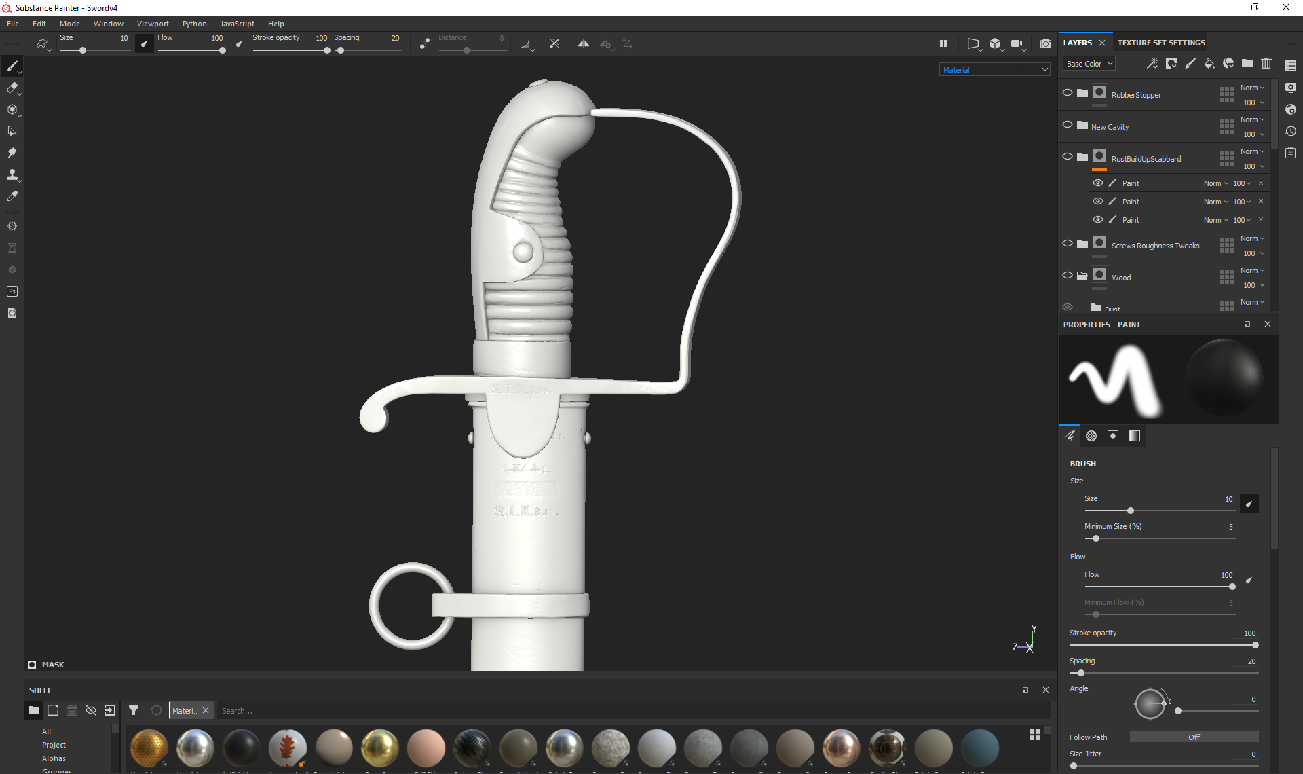The height and width of the screenshot is (774, 1303).
Task: Select the Alphas shelf category
Action: click(x=54, y=758)
